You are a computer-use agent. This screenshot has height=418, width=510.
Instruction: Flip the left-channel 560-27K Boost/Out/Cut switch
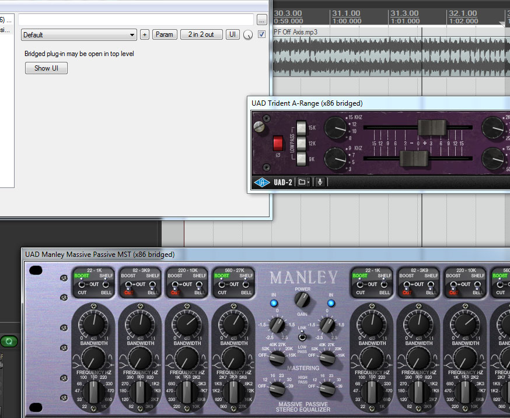[x=222, y=284]
